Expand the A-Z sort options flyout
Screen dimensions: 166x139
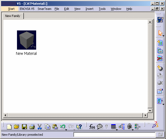pos(163,104)
